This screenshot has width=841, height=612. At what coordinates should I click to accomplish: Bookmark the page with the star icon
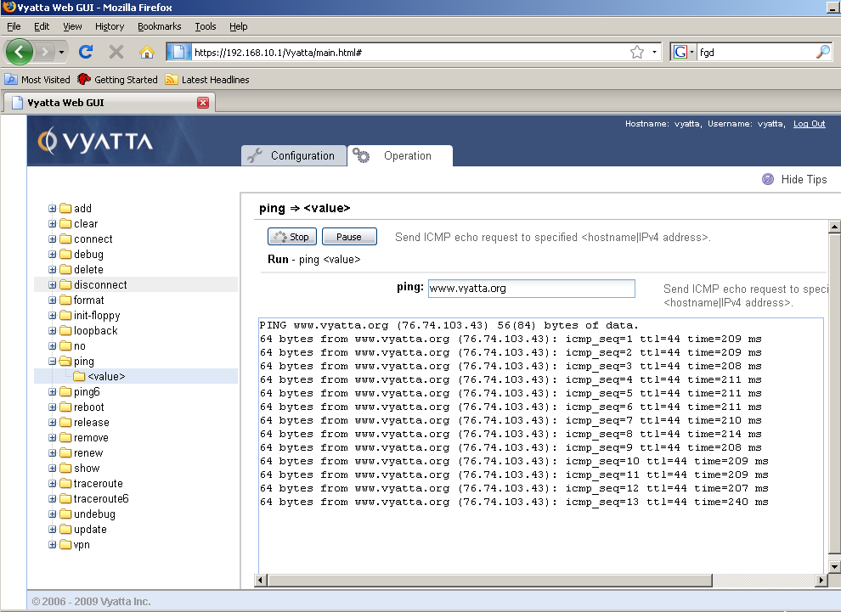click(636, 53)
